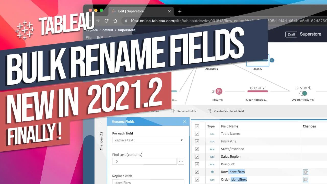This screenshot has height=184, width=327.
Task: Click the Changes column header
Action: pos(309,126)
